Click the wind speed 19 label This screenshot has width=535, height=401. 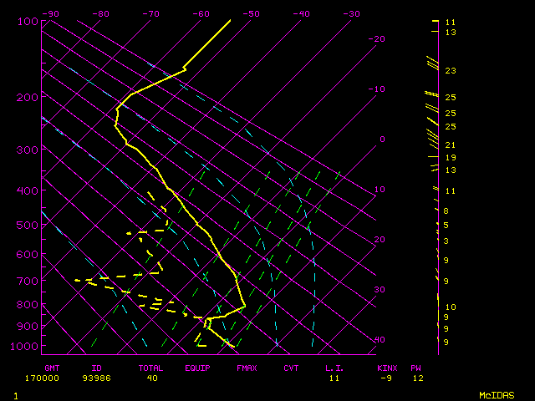tap(450, 157)
